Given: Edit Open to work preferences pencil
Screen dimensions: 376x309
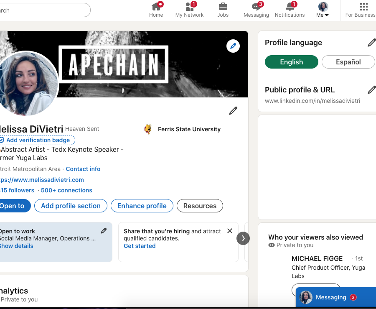Looking at the screenshot, I should (x=104, y=231).
